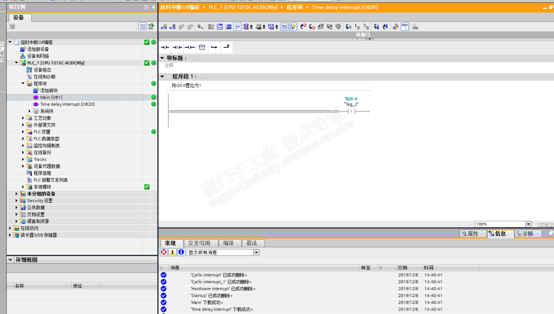Insert a normally open contact
The image size is (554, 314).
pyautogui.click(x=165, y=47)
